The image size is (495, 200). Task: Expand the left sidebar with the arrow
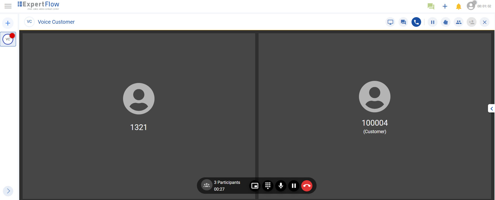click(x=8, y=191)
